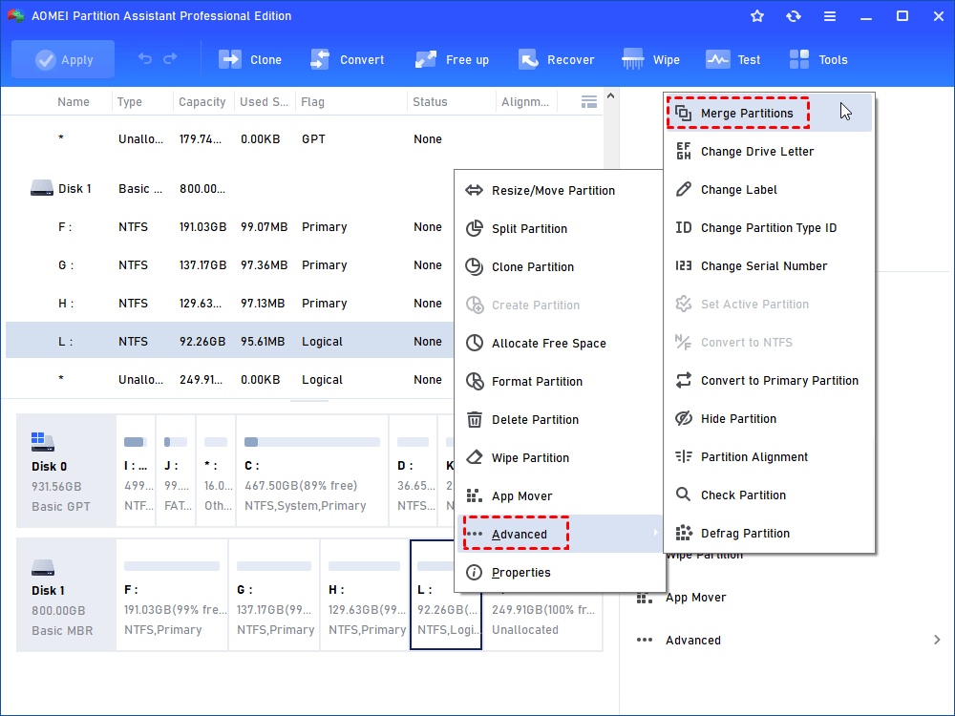Choose Partition Alignment option
Image resolution: width=955 pixels, height=716 pixels.
click(x=769, y=456)
